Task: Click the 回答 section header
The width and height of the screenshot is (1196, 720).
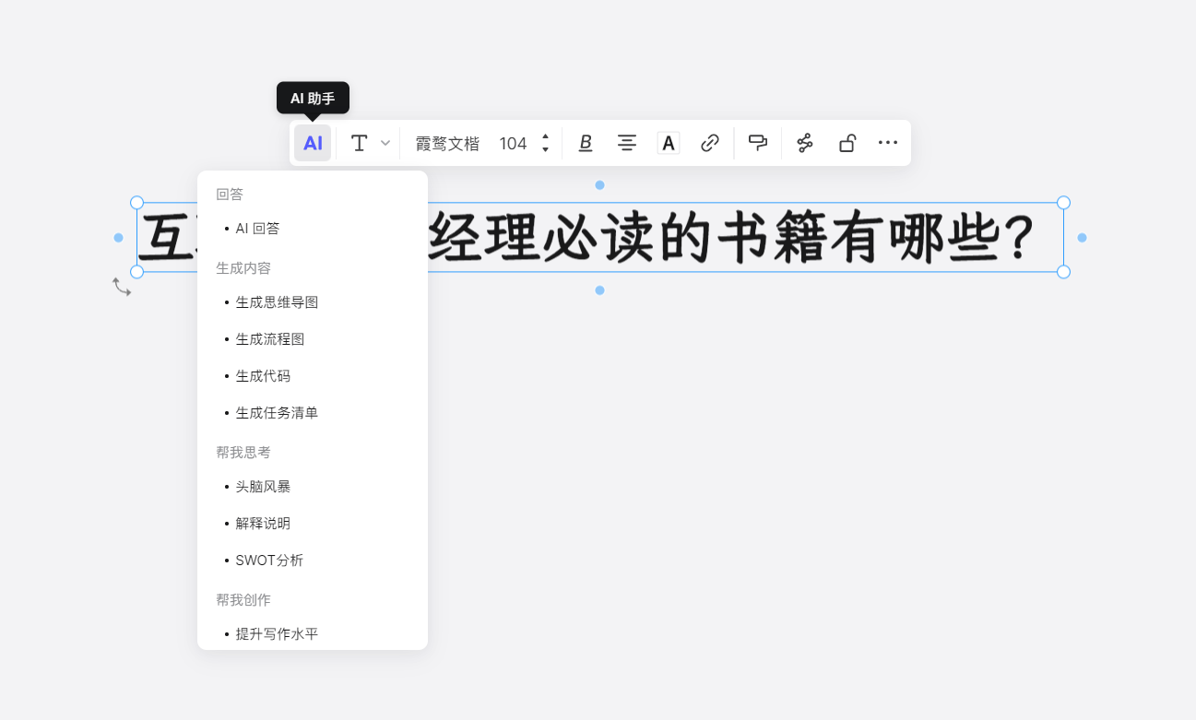Action: [x=230, y=195]
